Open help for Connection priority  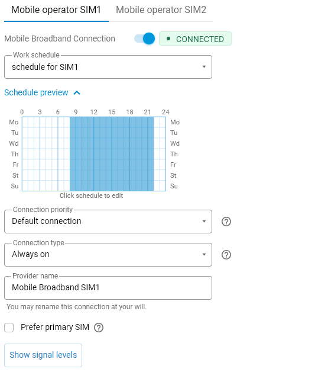tap(226, 222)
